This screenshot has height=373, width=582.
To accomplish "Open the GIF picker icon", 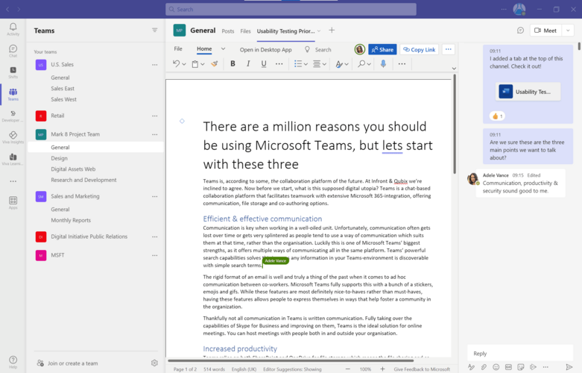I will [508, 367].
